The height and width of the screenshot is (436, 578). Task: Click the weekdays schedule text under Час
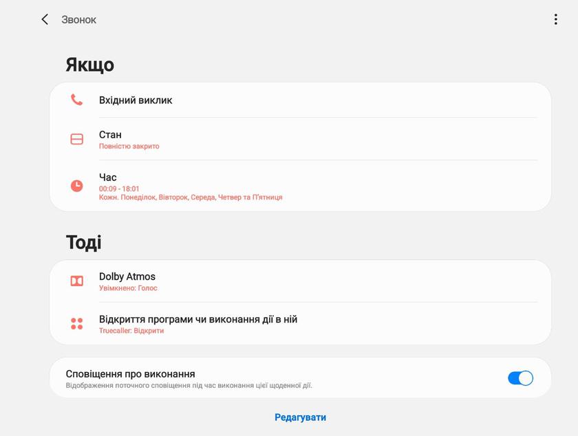pyautogui.click(x=191, y=197)
